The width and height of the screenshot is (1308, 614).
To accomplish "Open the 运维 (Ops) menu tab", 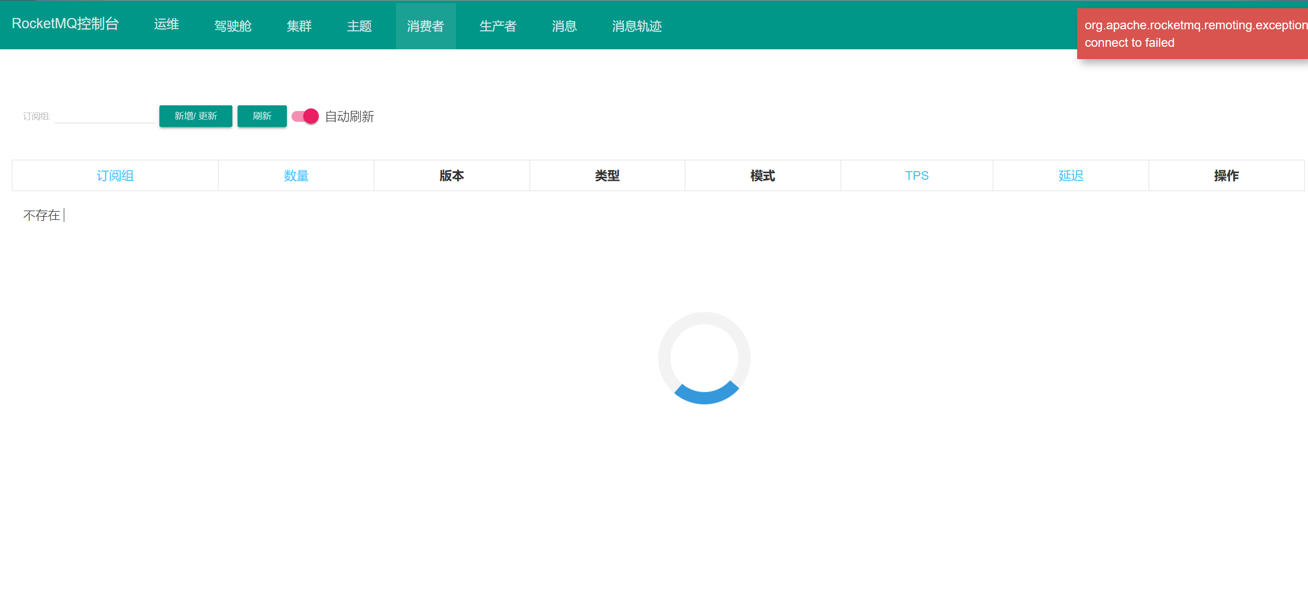I will coord(166,25).
